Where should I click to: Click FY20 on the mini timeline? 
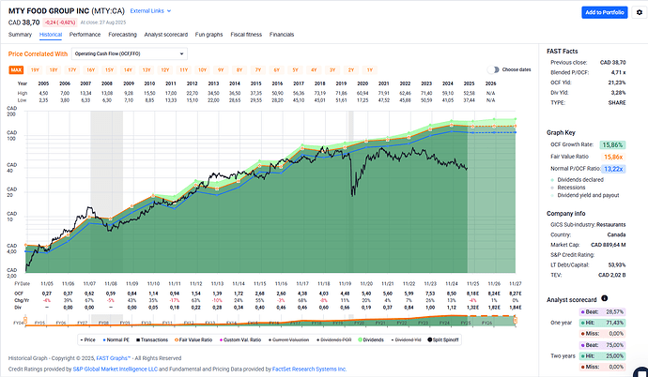pyautogui.click(x=359, y=323)
